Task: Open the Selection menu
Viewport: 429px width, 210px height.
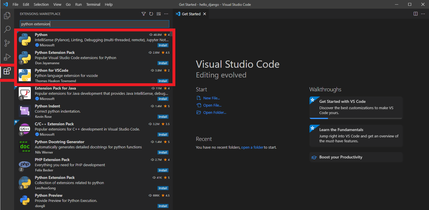Action: [41, 4]
